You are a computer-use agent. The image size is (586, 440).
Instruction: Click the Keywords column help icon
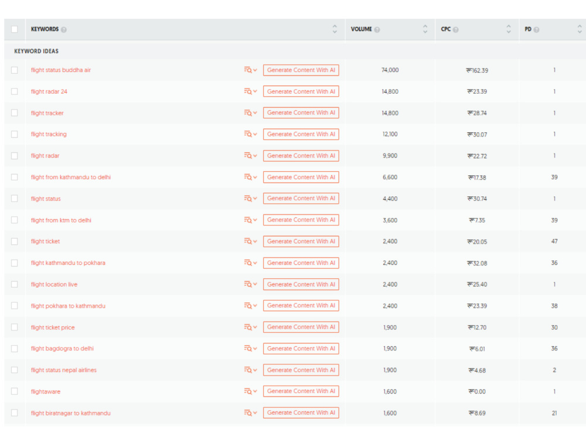[64, 29]
